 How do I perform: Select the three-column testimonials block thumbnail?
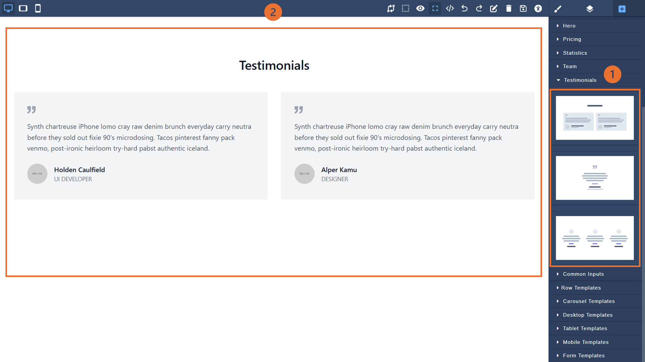point(595,238)
